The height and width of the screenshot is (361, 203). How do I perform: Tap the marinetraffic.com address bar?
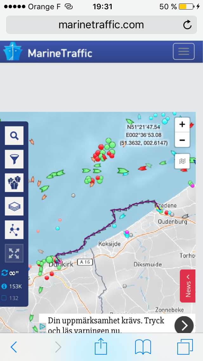[101, 25]
